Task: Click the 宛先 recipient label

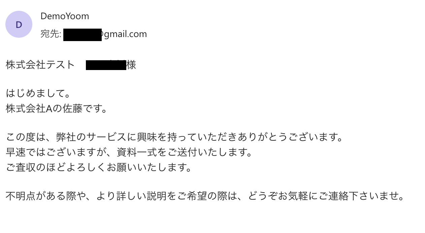Action: tap(50, 34)
